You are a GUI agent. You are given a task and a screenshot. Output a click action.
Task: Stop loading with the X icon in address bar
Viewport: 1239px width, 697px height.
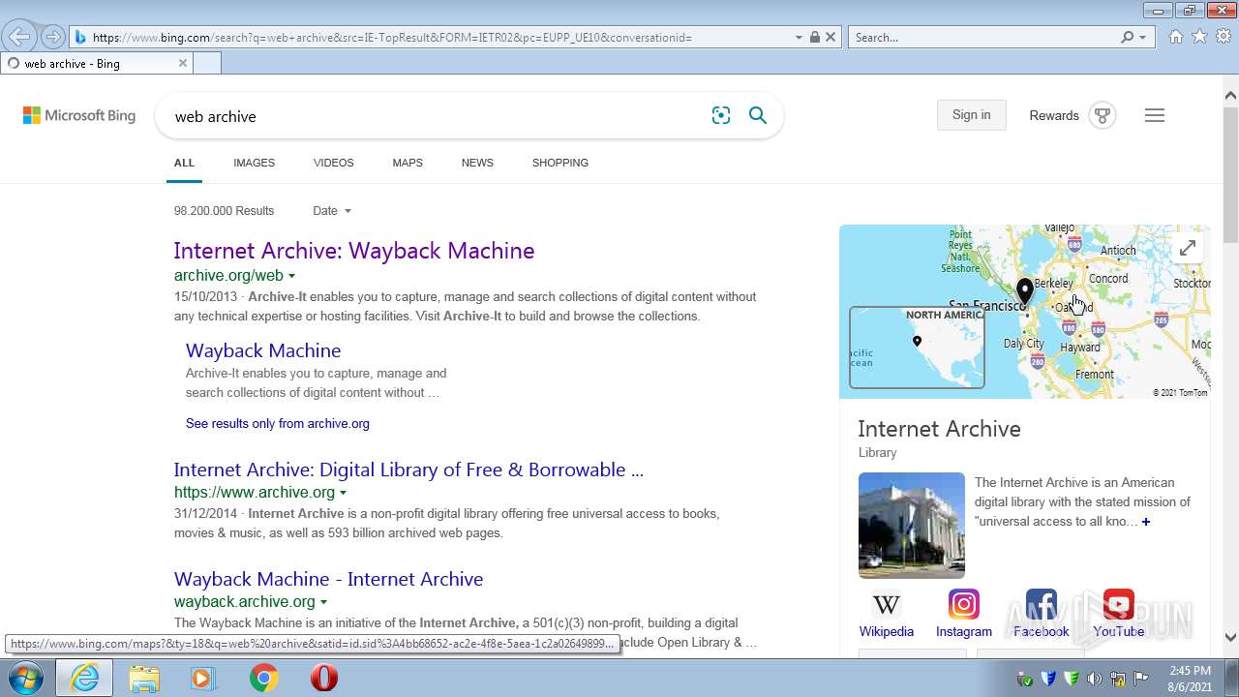coord(831,37)
